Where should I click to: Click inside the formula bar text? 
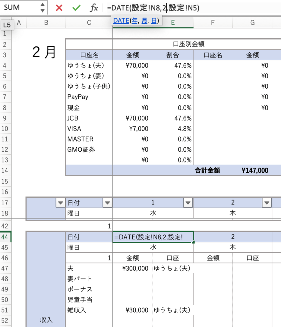[191, 8]
